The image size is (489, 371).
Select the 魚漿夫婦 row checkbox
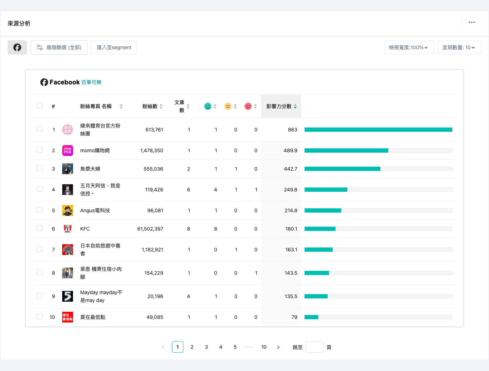(x=40, y=168)
